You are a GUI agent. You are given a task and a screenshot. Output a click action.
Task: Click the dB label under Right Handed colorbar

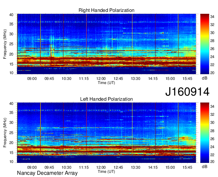205,78
